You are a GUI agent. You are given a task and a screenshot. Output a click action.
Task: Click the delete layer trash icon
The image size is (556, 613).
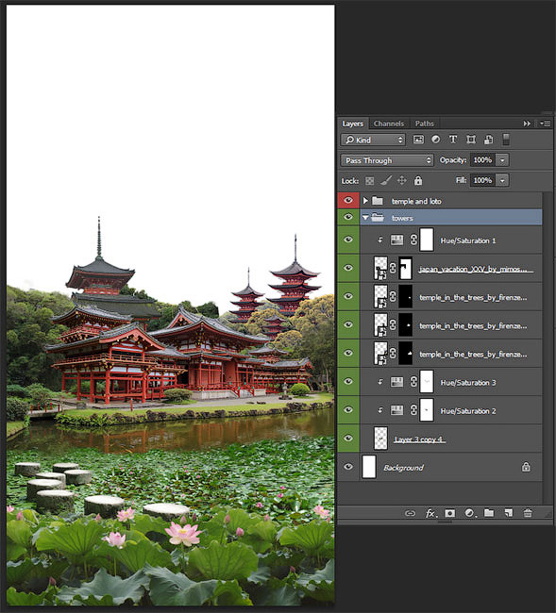click(x=527, y=513)
